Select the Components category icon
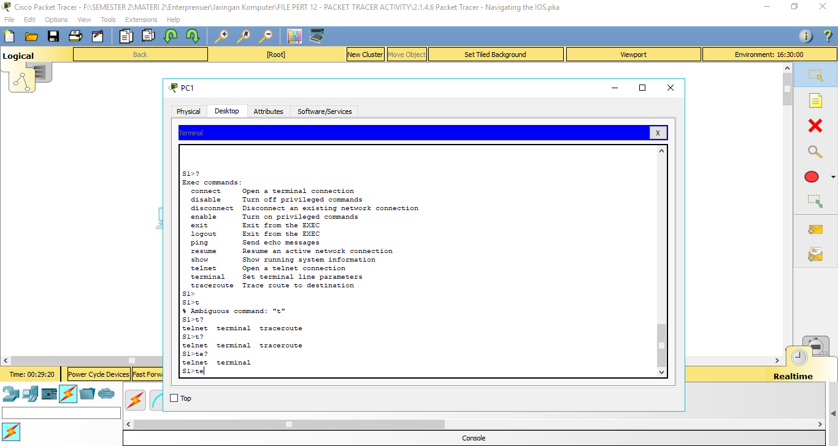Image resolution: width=838 pixels, height=446 pixels. [x=49, y=394]
